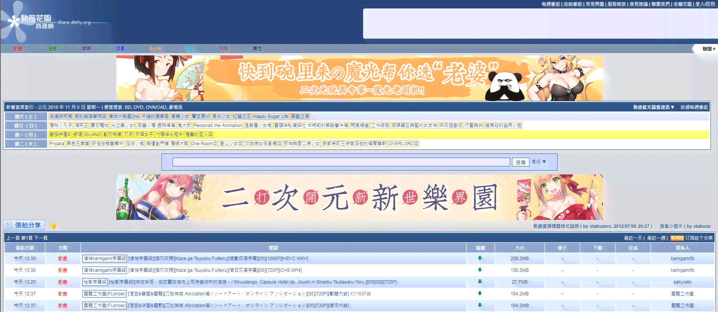Click the green magnet arrow for the 108.3MB row
718x312 pixels.
click(x=480, y=270)
